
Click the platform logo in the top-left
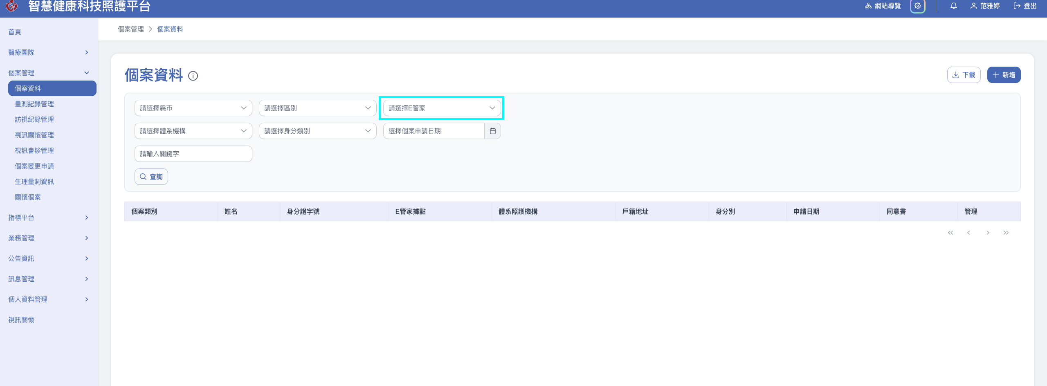tap(12, 6)
